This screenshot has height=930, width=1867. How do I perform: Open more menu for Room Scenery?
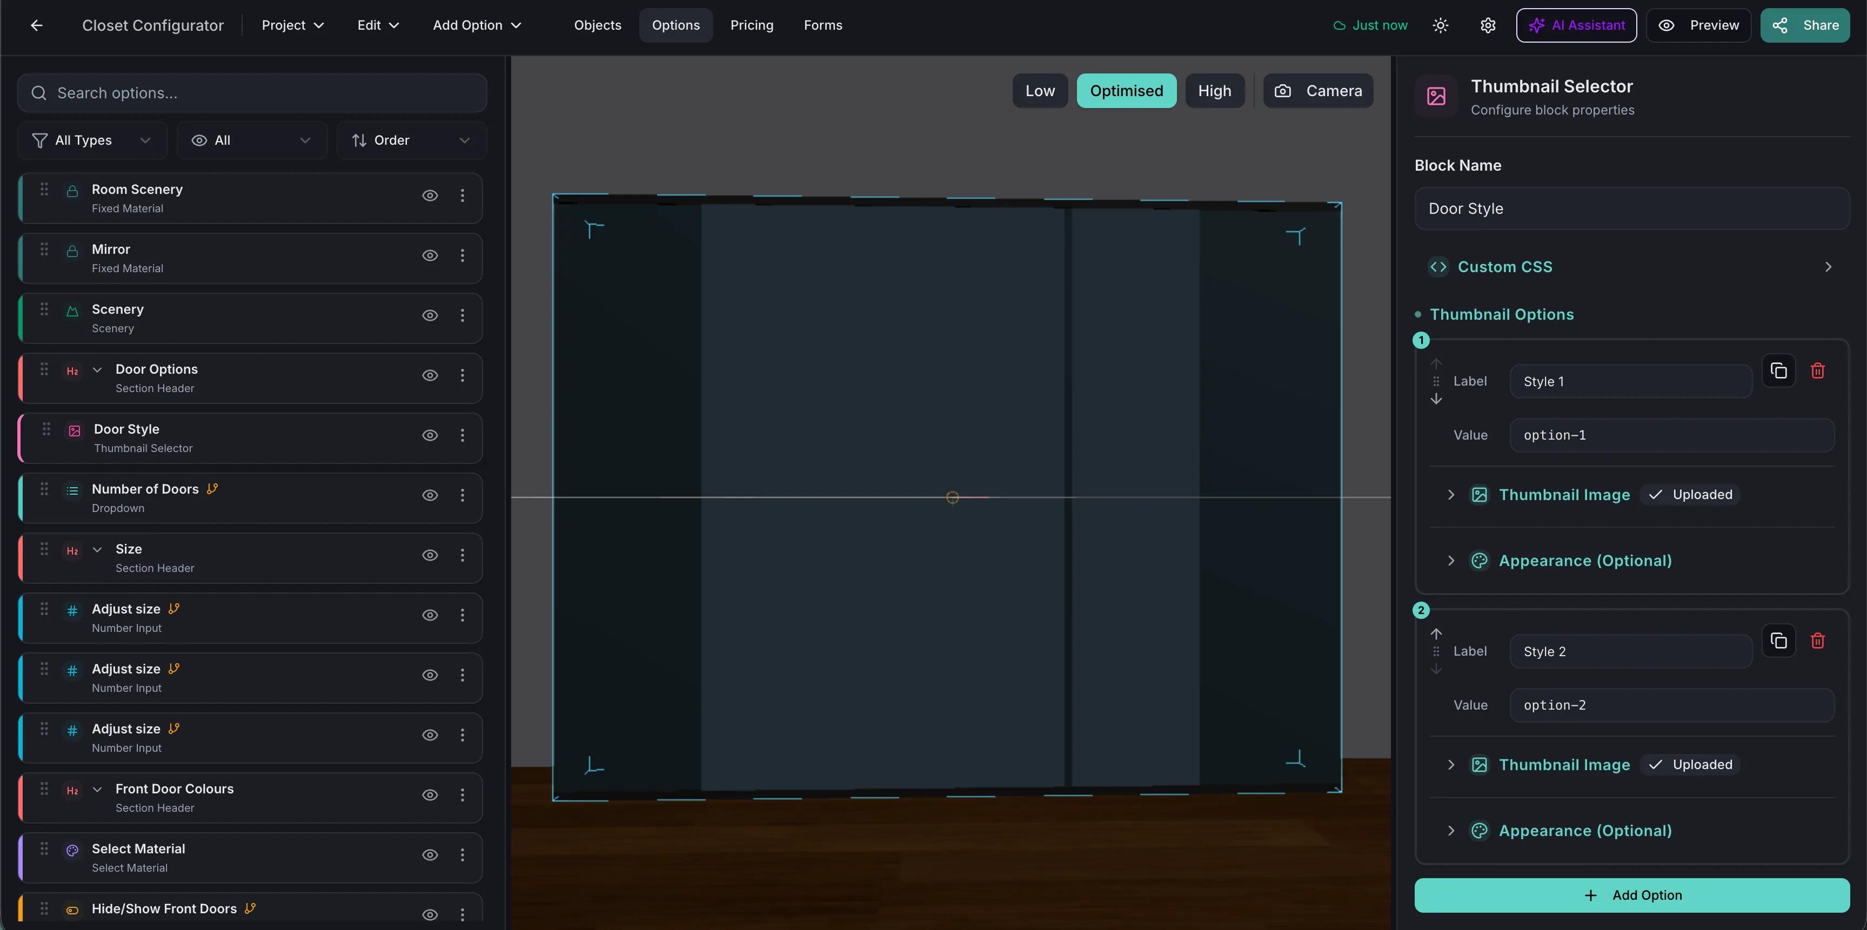pyautogui.click(x=463, y=196)
